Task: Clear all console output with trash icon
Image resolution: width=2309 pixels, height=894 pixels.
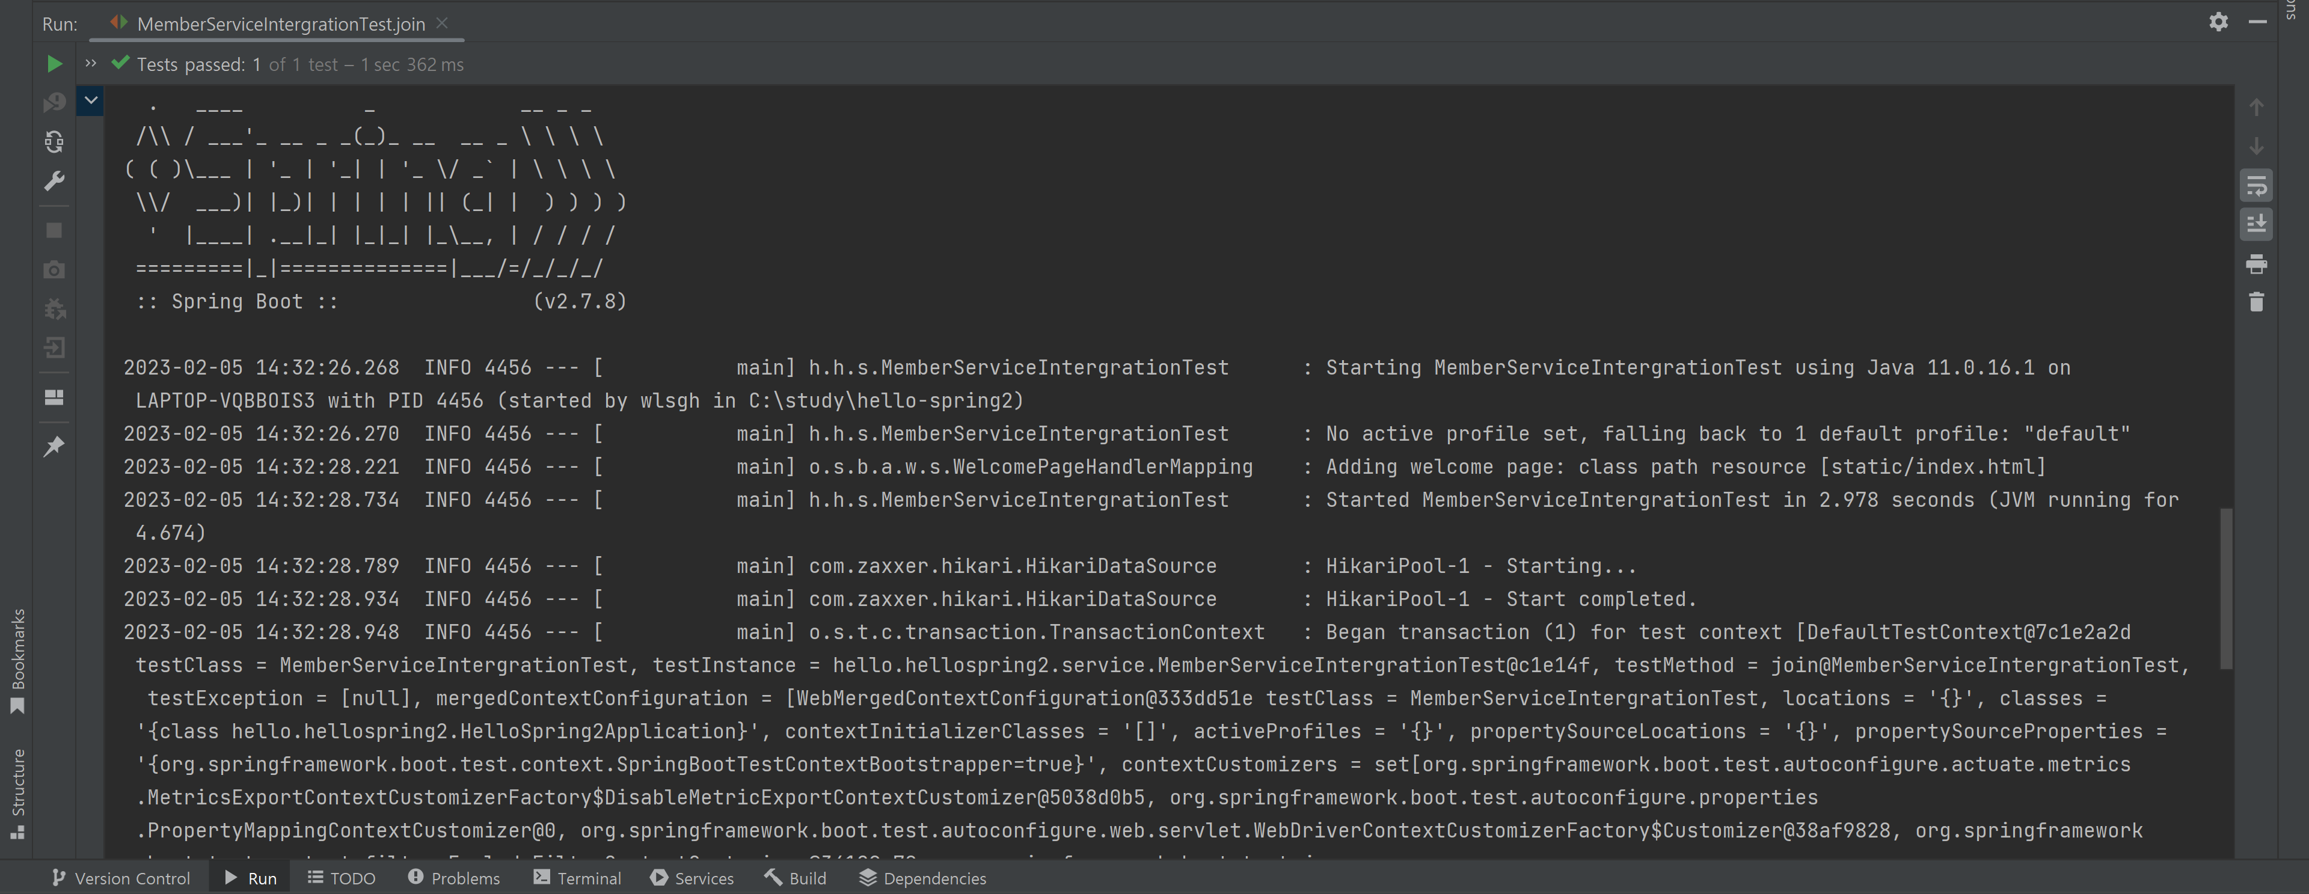Action: click(2256, 303)
